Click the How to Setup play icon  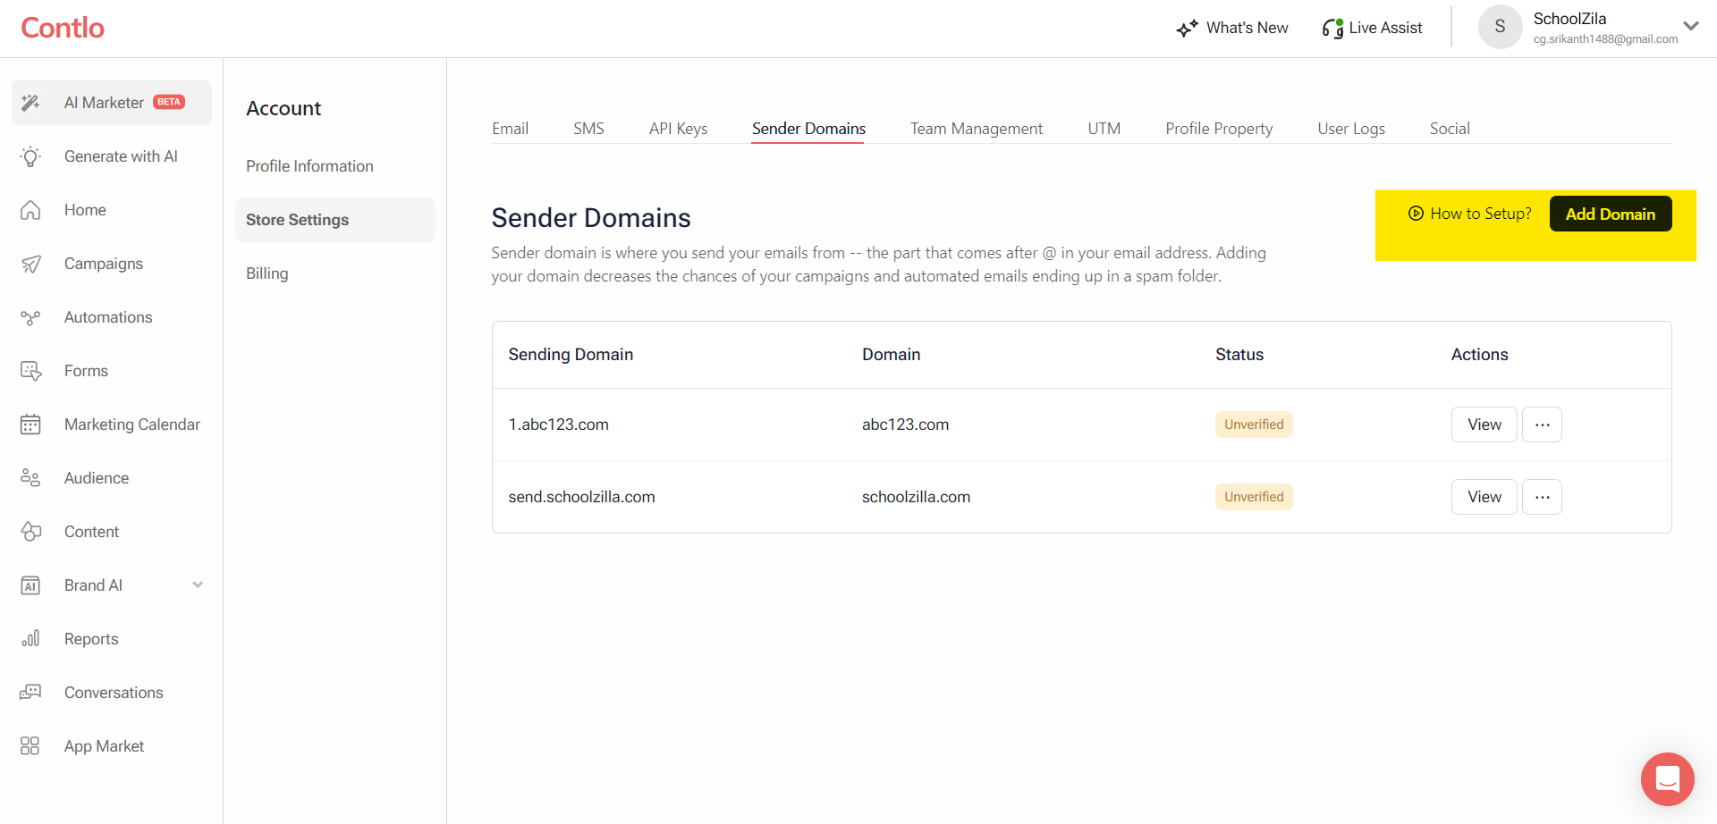[1416, 214]
